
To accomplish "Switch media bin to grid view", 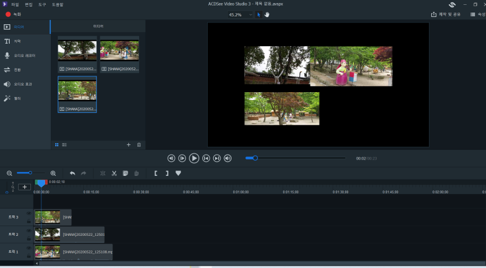I will (56, 144).
